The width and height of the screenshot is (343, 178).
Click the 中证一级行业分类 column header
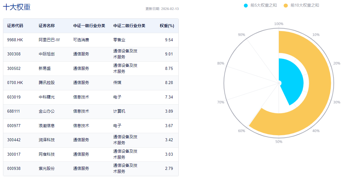[x=89, y=26]
